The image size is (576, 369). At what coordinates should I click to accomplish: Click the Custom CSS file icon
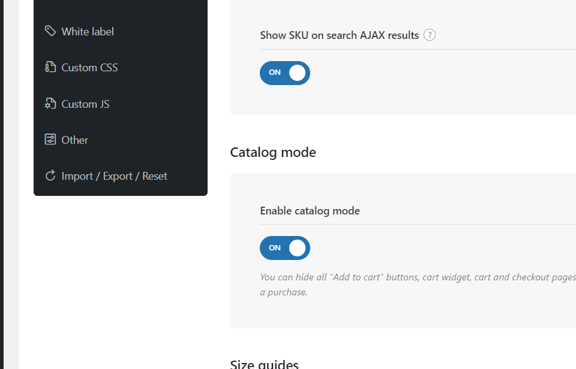pos(50,67)
